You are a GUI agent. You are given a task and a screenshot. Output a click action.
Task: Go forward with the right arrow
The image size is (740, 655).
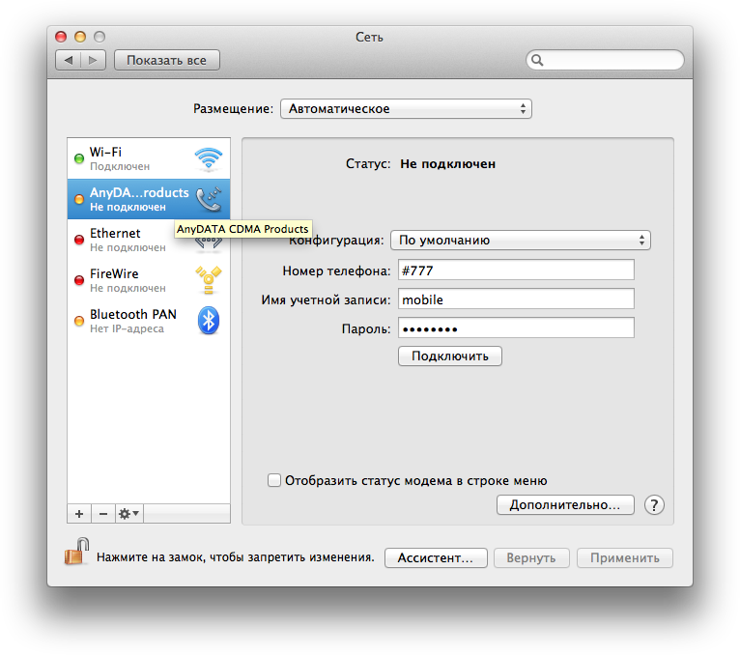(93, 61)
